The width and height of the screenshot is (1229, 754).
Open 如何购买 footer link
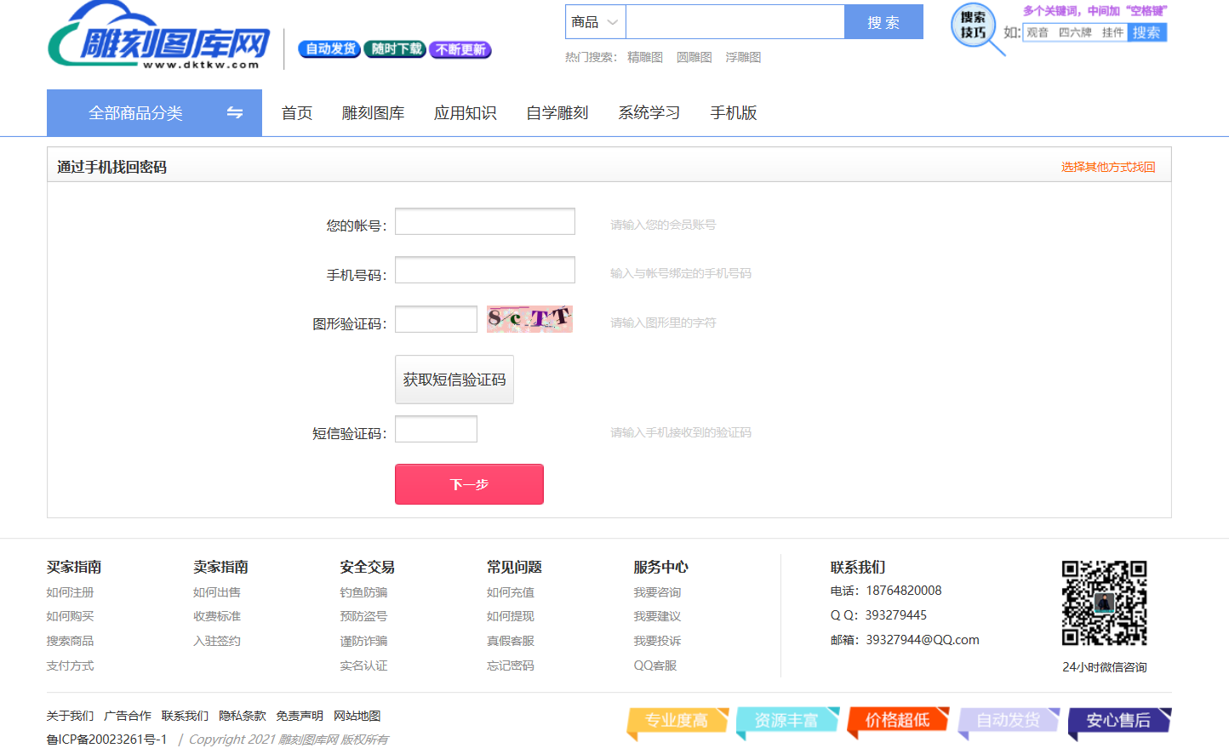tap(70, 616)
